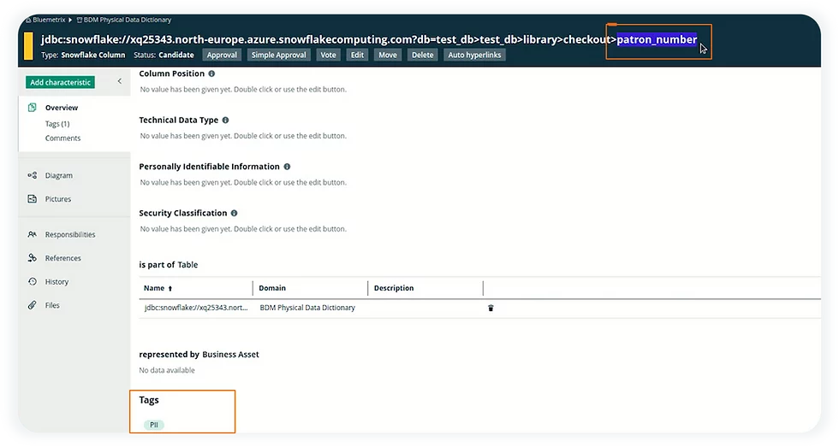Click the Type: Snowflake Column label
839x447 pixels.
[x=83, y=55]
